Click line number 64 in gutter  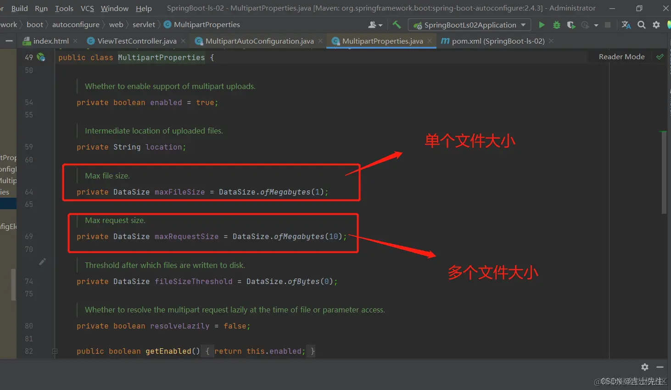tap(29, 192)
